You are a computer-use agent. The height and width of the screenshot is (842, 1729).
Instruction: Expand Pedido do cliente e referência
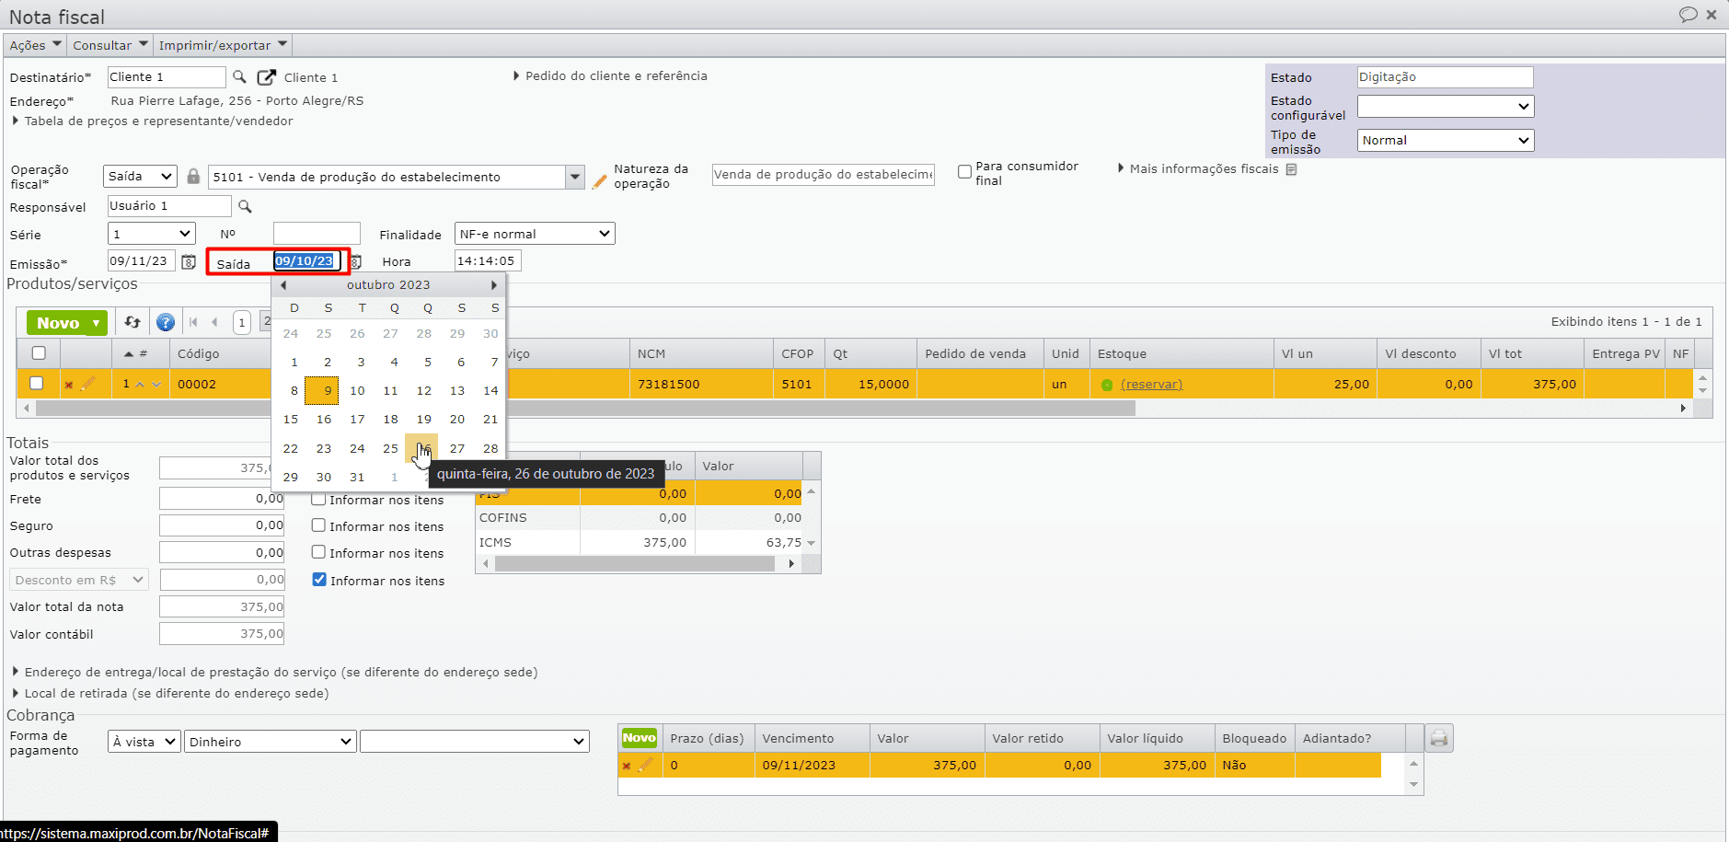coord(616,76)
